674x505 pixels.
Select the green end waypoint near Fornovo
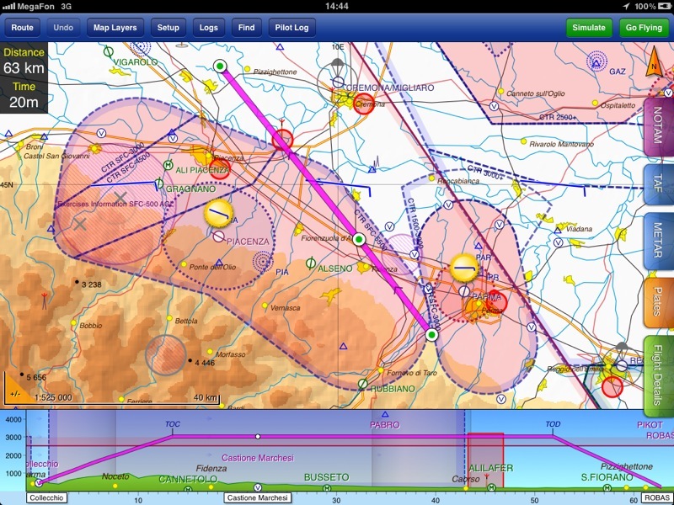pyautogui.click(x=431, y=335)
